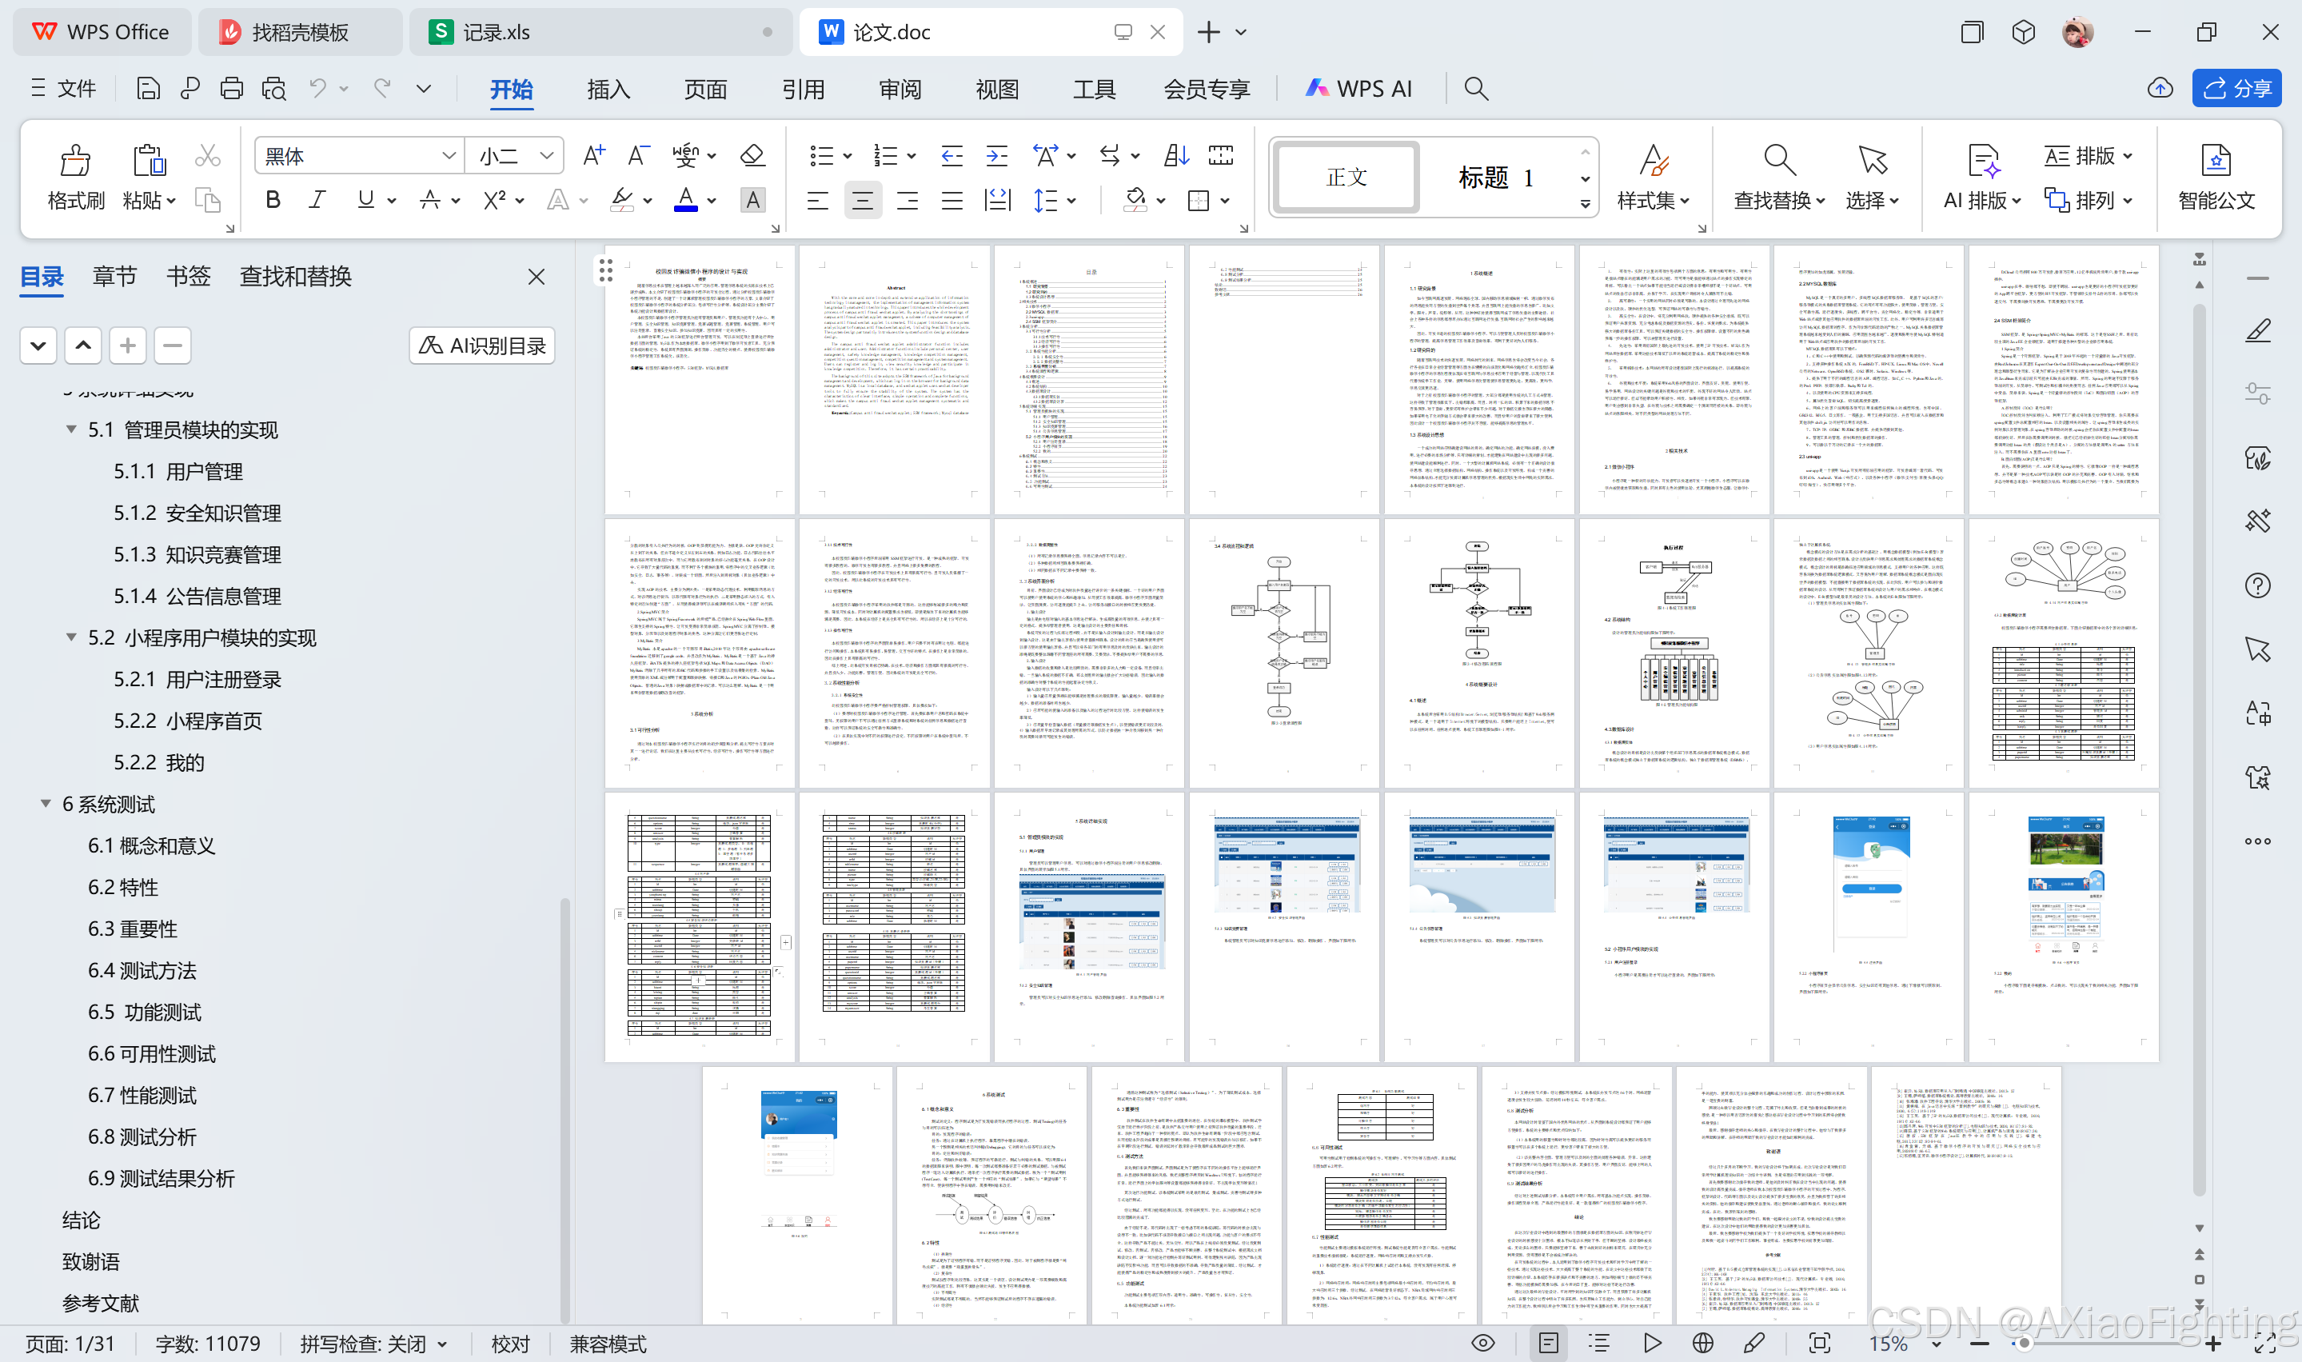Jump to 6.5 功能测试 in outline
This screenshot has width=2302, height=1362.
point(144,1012)
